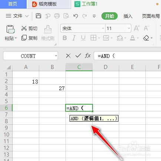Toggle Bold formatting
The width and height of the screenshot is (161, 161).
point(65,38)
